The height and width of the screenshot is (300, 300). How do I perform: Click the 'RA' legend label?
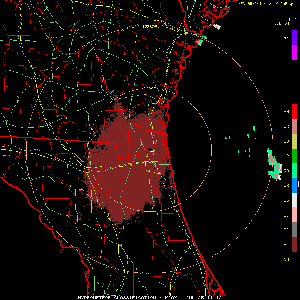(286, 171)
